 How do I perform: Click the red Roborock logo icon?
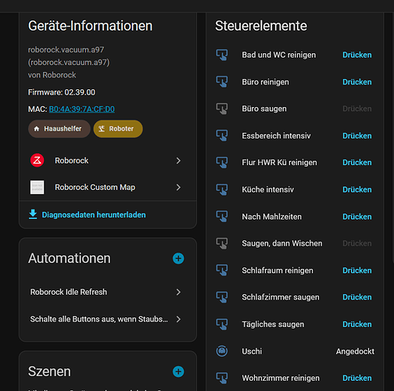click(37, 160)
